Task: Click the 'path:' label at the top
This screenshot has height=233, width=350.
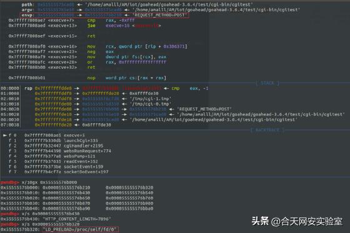Action: pos(28,5)
